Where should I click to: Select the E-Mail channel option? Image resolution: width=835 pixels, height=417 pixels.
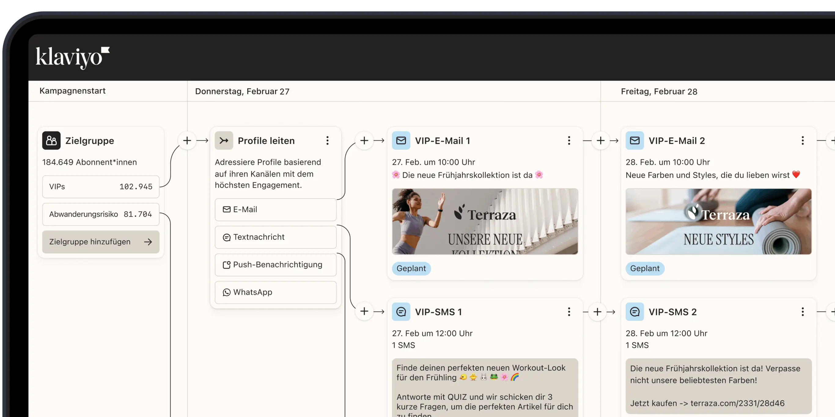point(275,209)
